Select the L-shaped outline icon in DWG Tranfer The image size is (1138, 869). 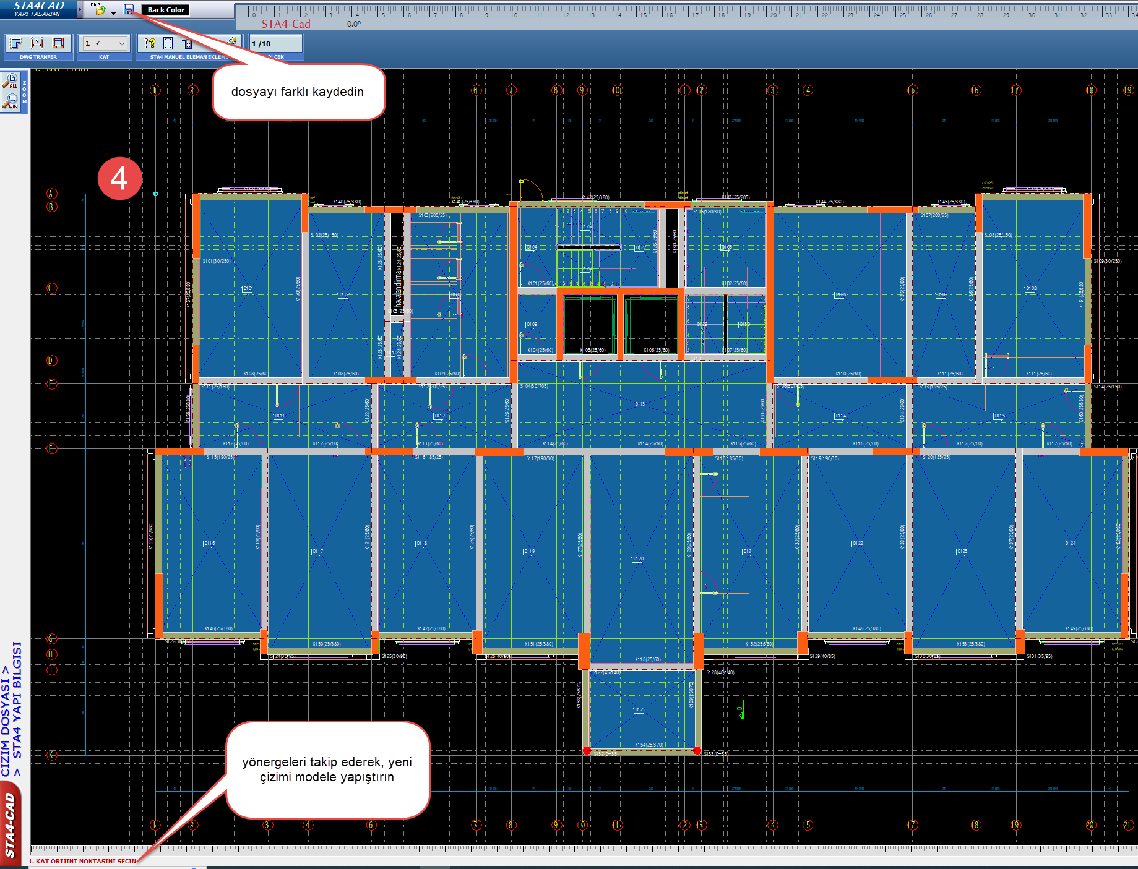click(x=16, y=43)
